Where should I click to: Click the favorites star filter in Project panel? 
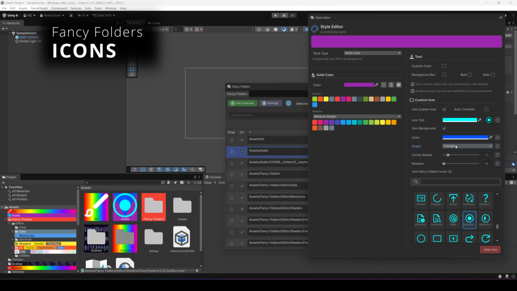pos(188,183)
